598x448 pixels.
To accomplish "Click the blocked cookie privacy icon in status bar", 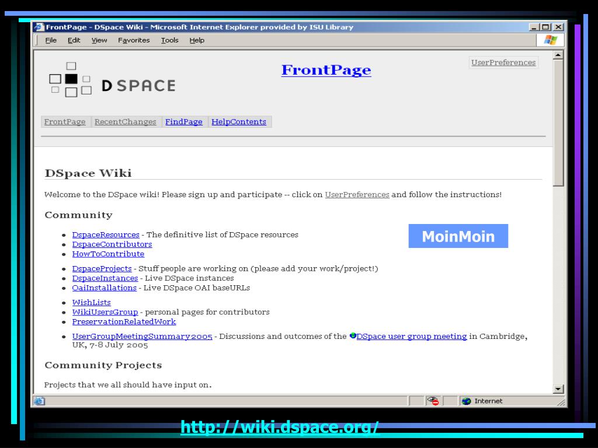I will click(433, 401).
